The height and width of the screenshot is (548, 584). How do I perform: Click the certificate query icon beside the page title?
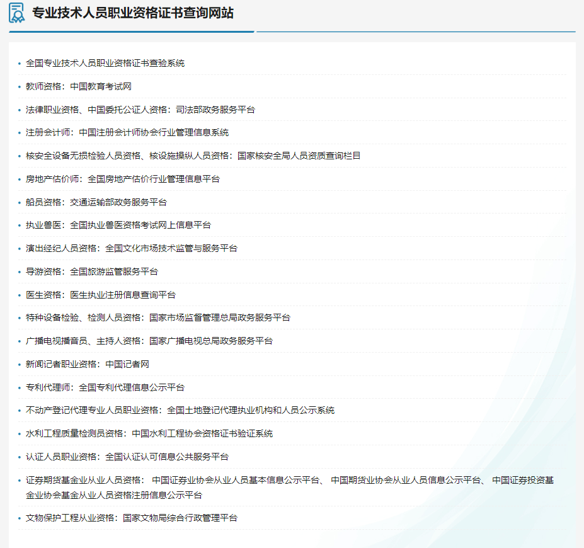pos(17,13)
